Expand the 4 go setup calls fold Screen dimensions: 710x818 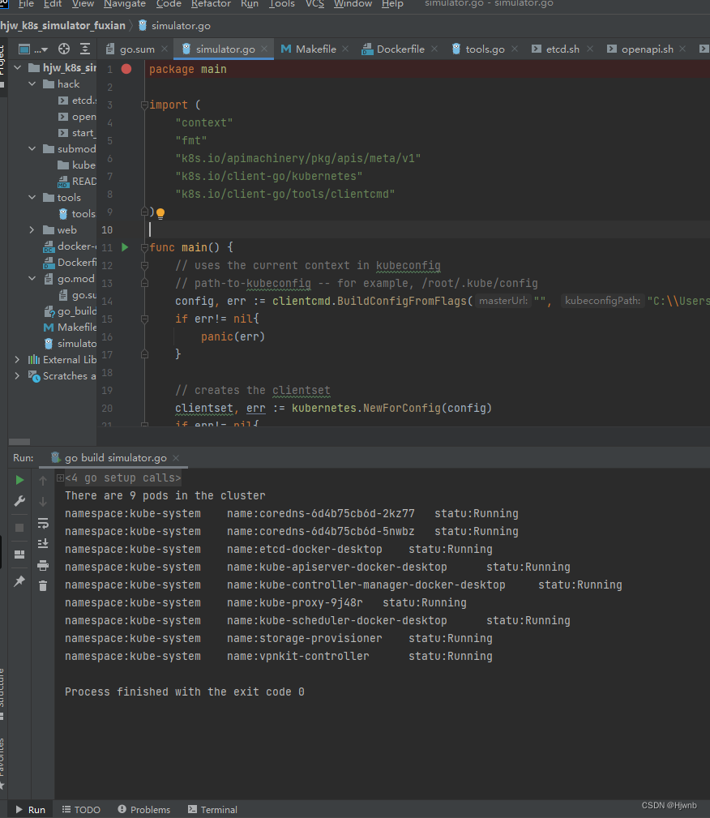[x=61, y=478]
